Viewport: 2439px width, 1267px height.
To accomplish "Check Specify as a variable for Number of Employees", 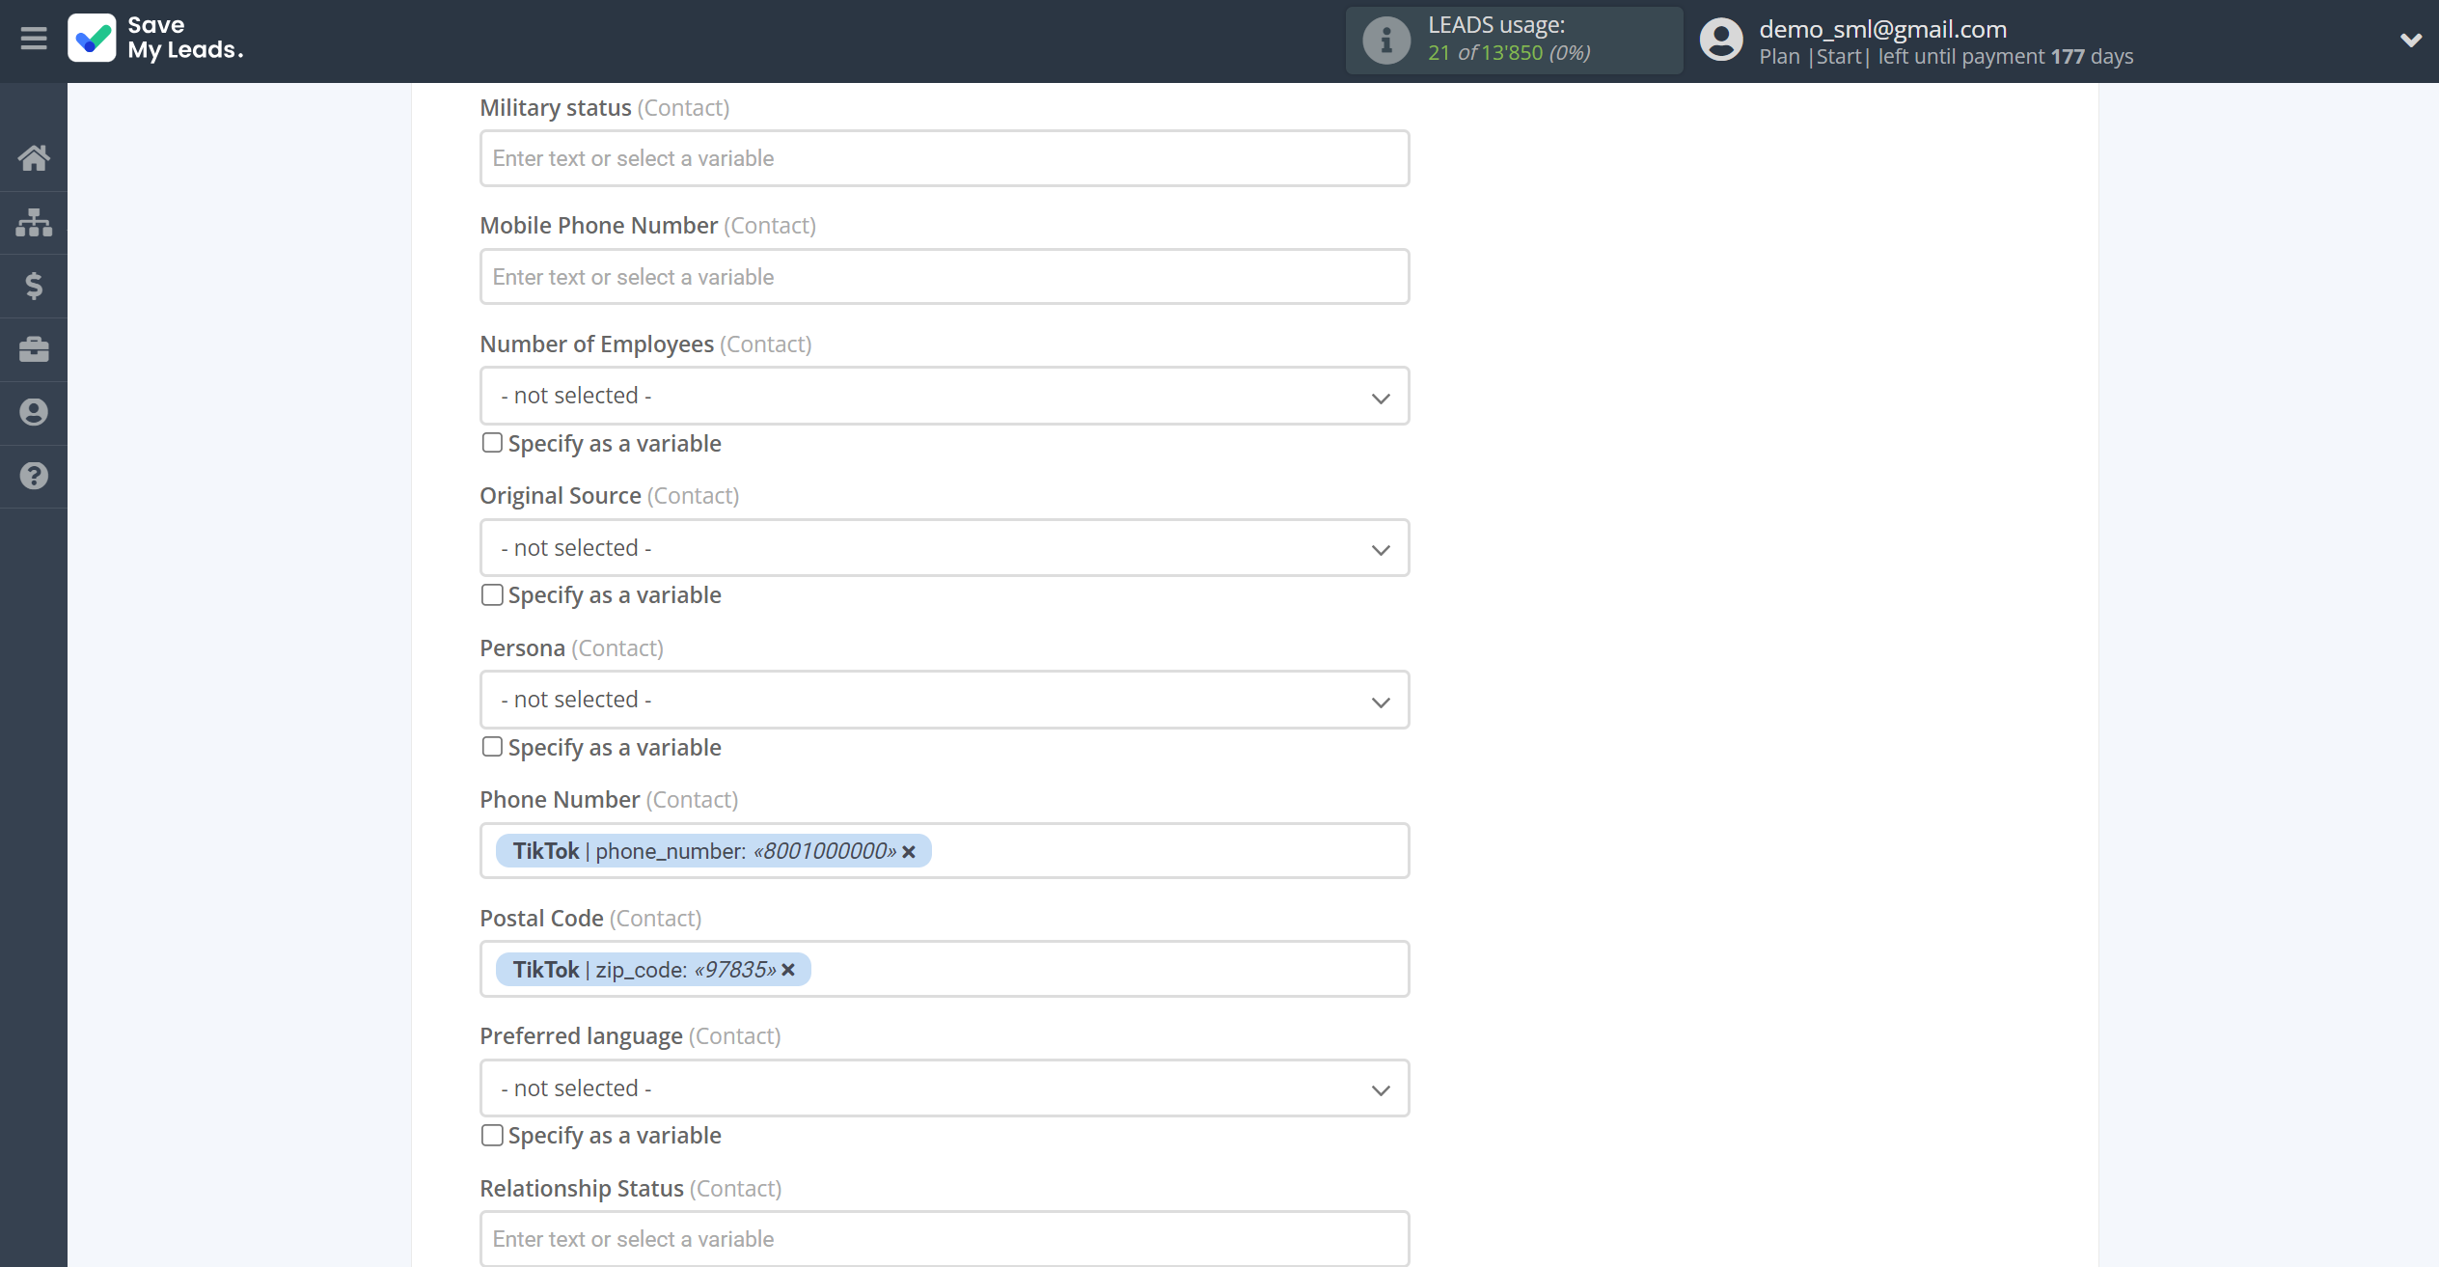I will click(492, 443).
